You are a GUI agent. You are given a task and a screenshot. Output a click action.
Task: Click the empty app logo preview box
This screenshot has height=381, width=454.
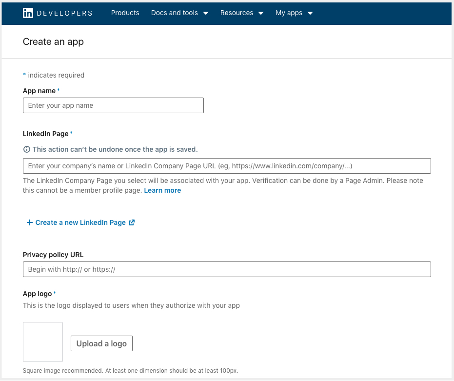pos(43,342)
